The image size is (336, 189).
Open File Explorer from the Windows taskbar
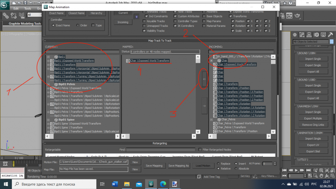point(127,184)
